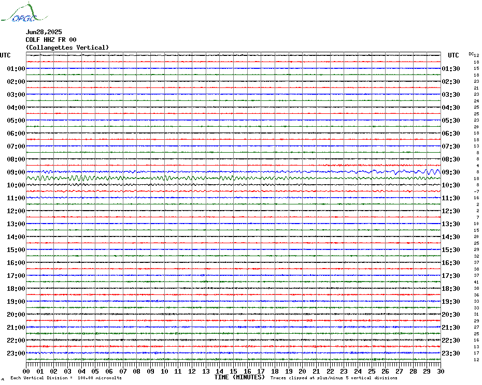Click the 09:30 right-side time label

click(451, 172)
